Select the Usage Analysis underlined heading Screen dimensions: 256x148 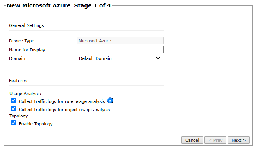tap(25, 94)
